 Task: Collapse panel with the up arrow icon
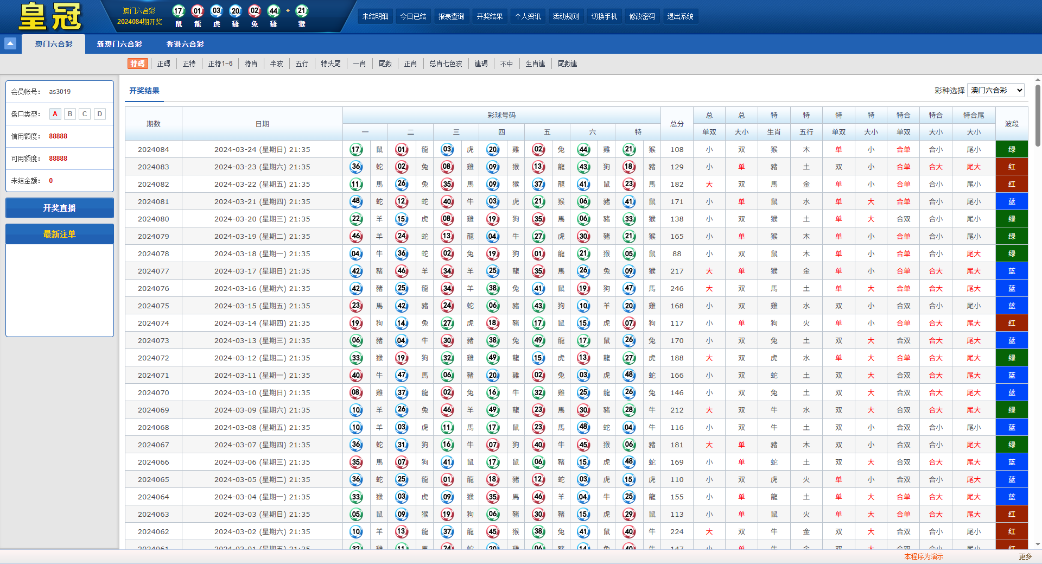click(x=10, y=43)
